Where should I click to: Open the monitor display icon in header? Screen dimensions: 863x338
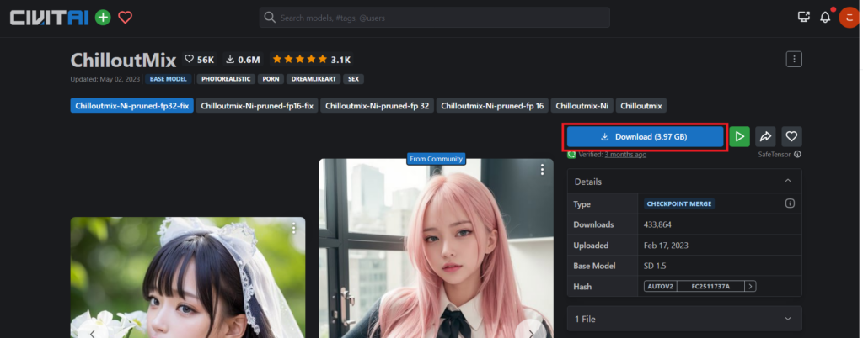point(803,17)
